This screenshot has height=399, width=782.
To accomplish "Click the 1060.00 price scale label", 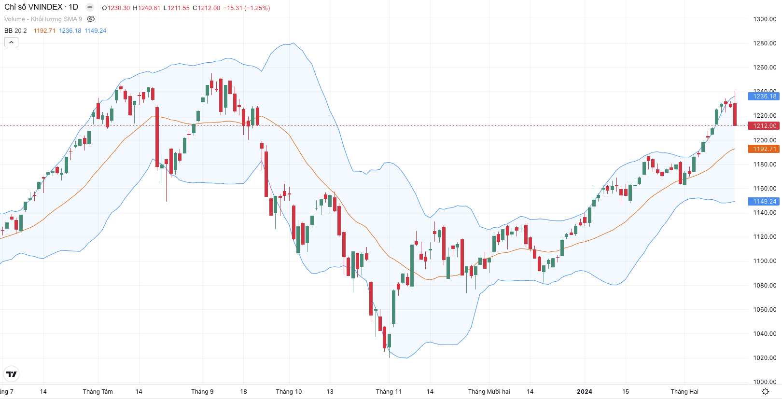I will click(x=765, y=310).
